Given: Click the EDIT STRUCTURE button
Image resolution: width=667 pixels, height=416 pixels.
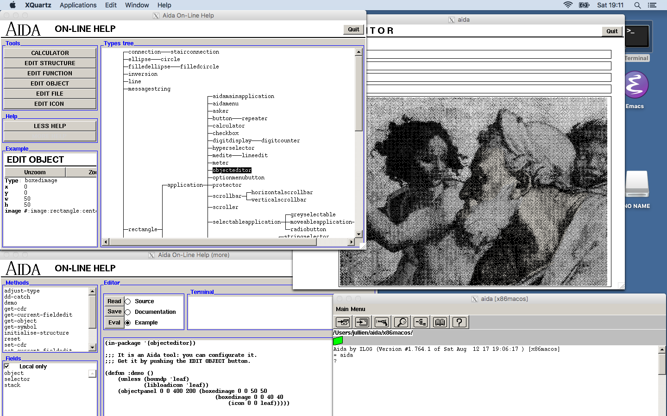Looking at the screenshot, I should point(50,63).
